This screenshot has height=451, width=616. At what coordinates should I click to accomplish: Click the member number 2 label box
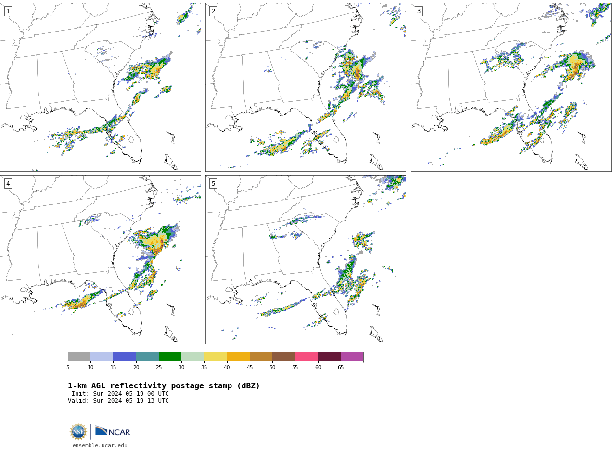click(x=213, y=11)
